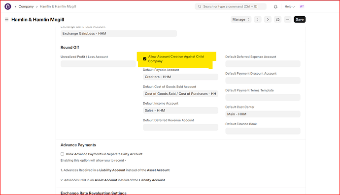Image resolution: width=340 pixels, height=195 pixels.
Task: Click the search magnifier icon
Action: 199,6
